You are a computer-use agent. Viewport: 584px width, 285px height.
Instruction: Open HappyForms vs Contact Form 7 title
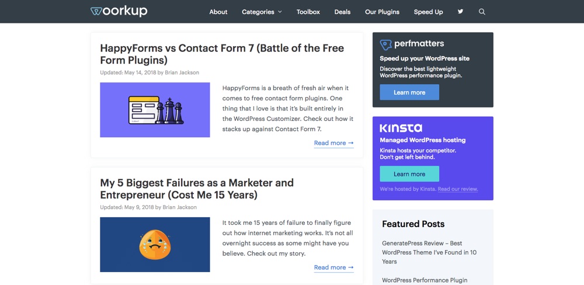coord(222,54)
